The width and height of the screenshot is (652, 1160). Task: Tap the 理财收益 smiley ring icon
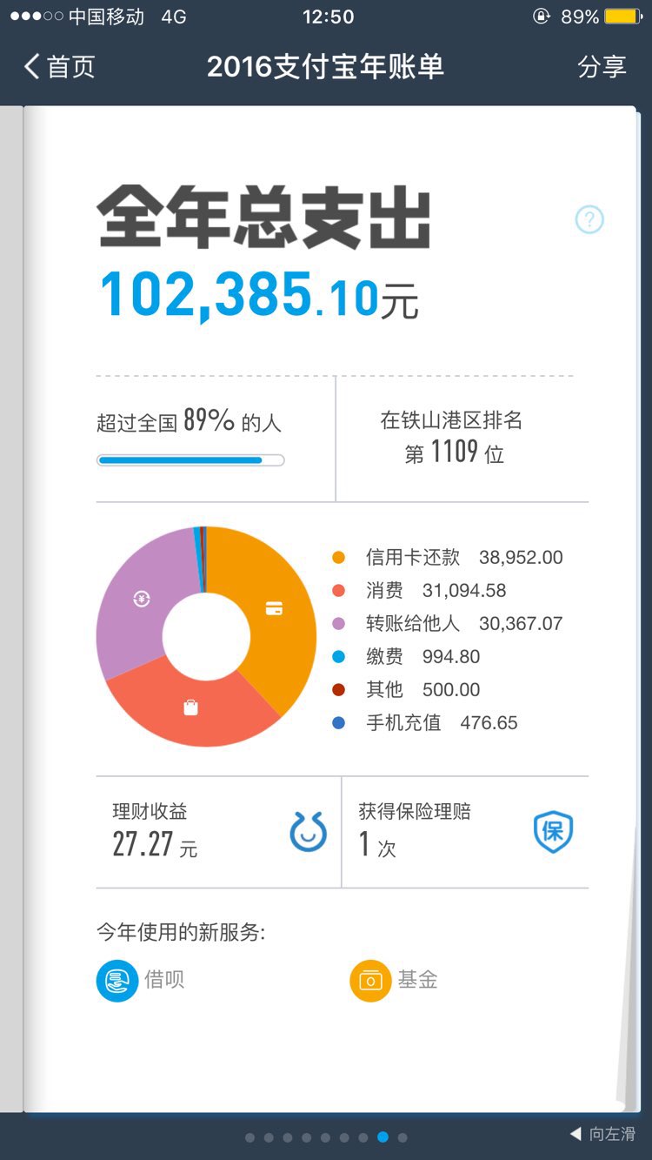pyautogui.click(x=308, y=832)
